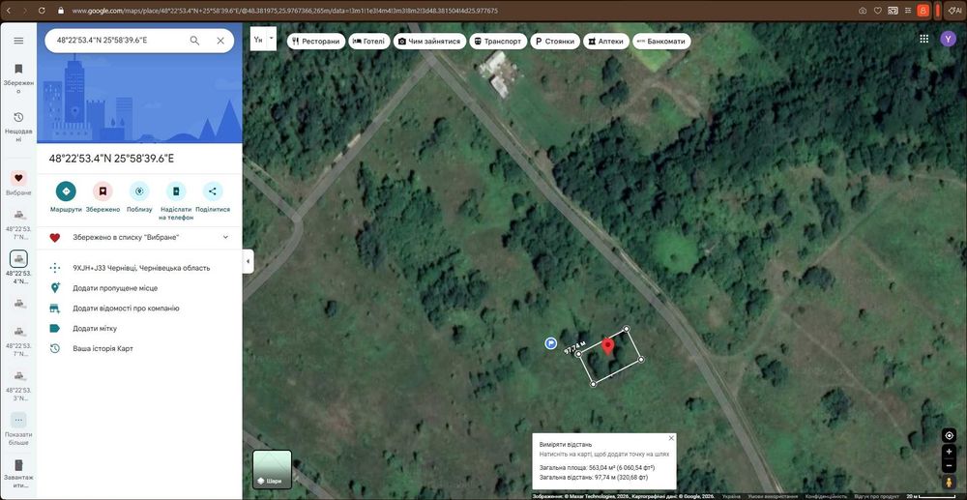Click Показати більше in the rail
Viewport: 967px width, 500px height.
click(x=18, y=428)
